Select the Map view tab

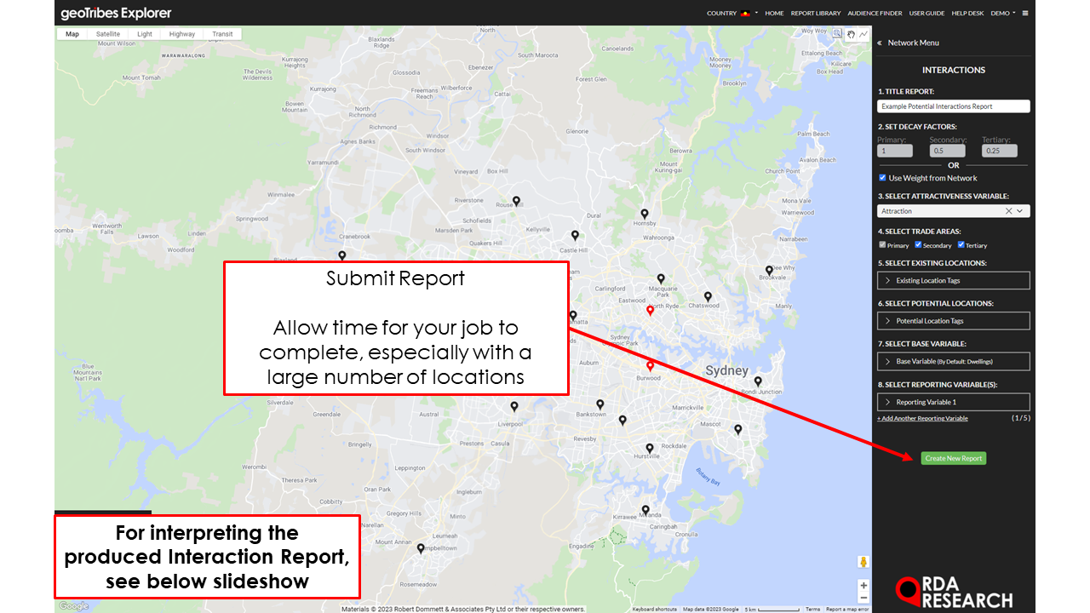point(72,34)
